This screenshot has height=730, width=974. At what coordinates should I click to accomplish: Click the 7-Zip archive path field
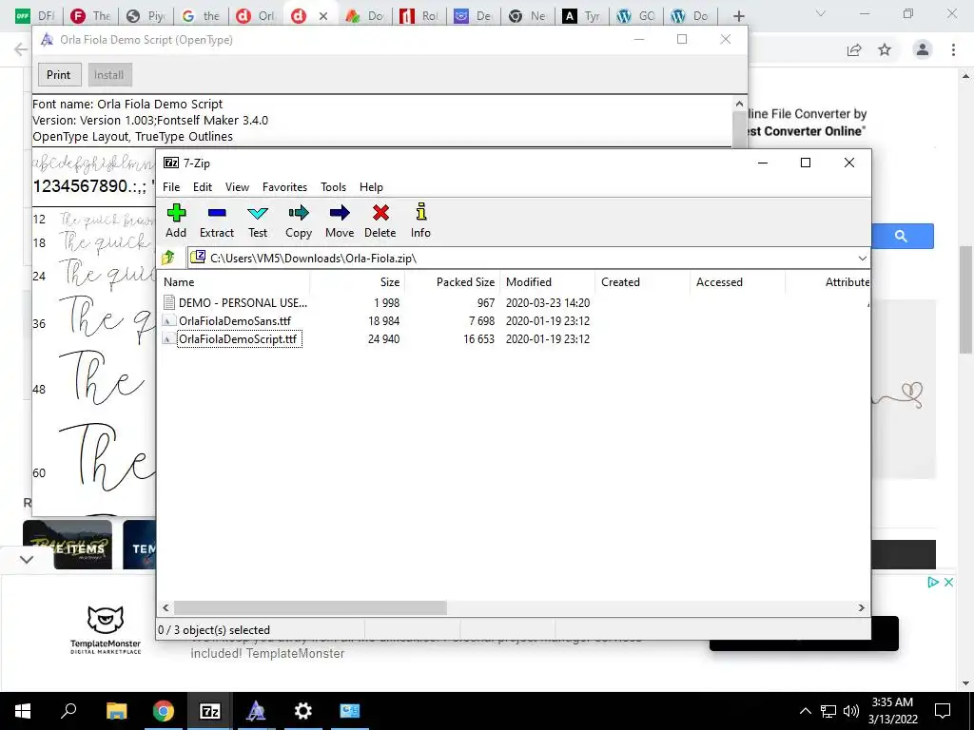click(522, 259)
